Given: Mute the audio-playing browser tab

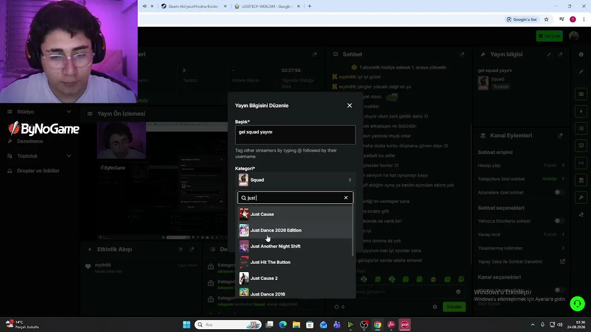Looking at the screenshot, I should (145, 6).
